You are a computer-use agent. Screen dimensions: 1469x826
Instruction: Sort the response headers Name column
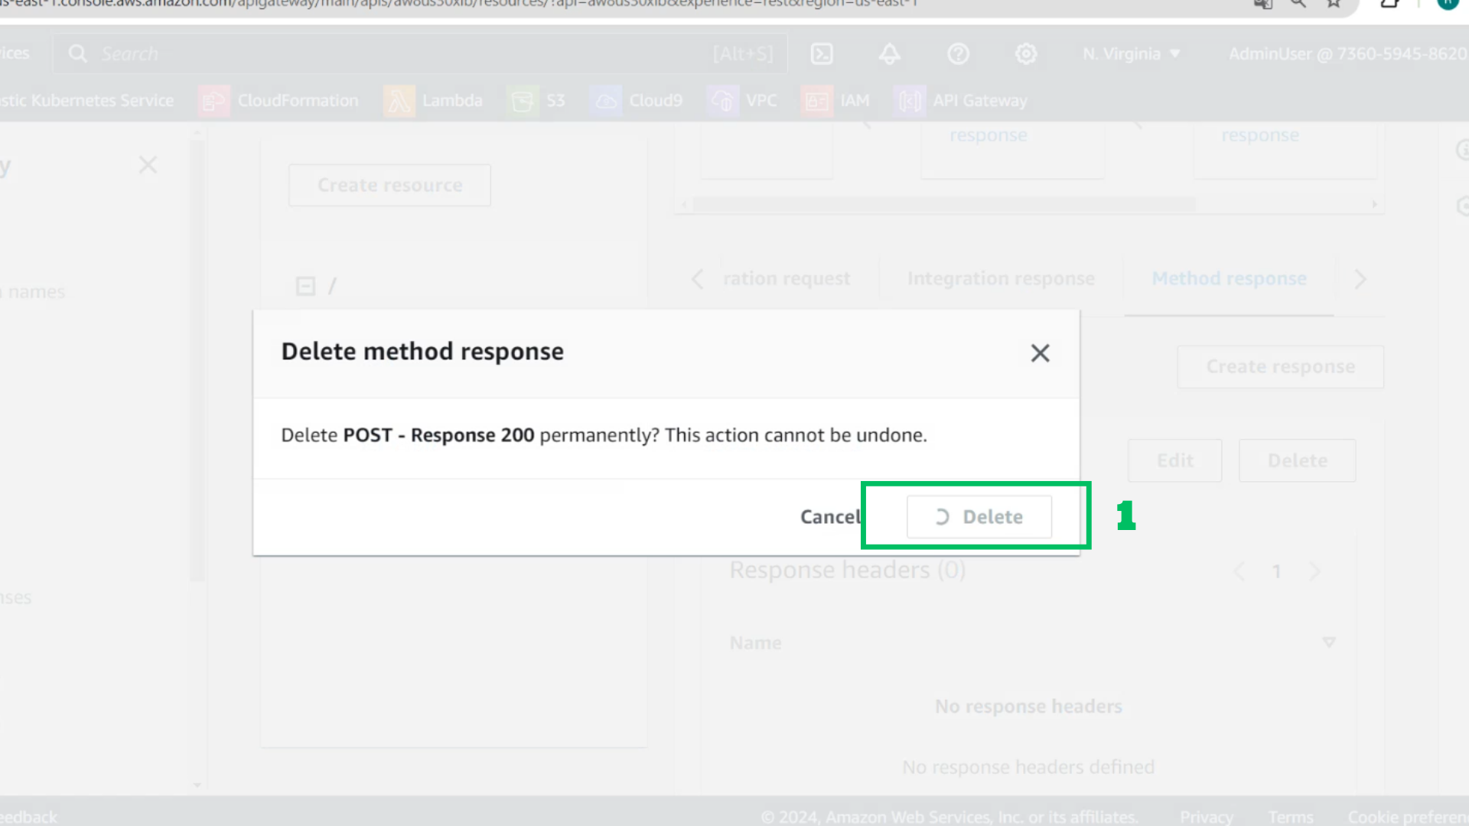pos(1329,642)
